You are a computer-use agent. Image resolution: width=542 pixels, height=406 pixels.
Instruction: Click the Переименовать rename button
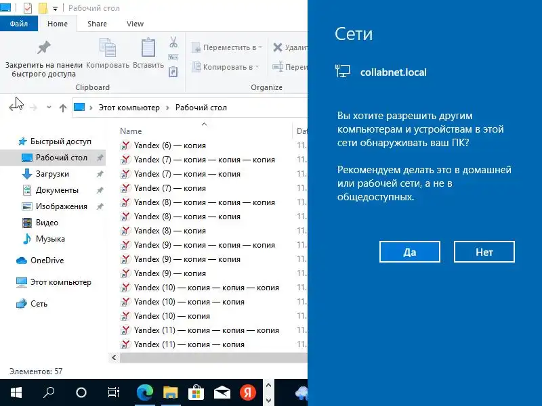pyautogui.click(x=290, y=67)
